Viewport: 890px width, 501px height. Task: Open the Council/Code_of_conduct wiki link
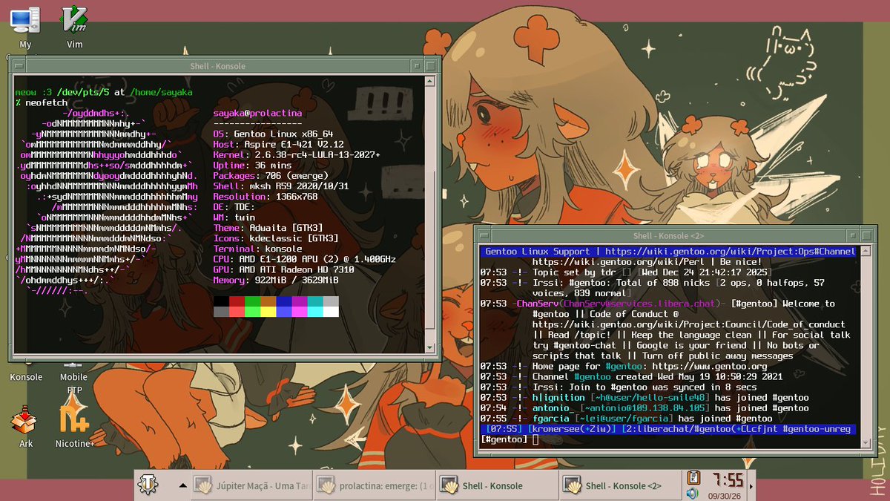689,324
